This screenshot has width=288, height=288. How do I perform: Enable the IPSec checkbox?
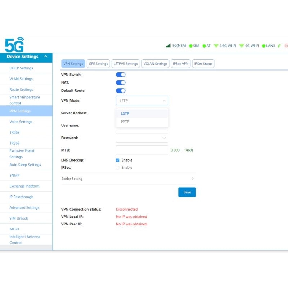coord(118,168)
